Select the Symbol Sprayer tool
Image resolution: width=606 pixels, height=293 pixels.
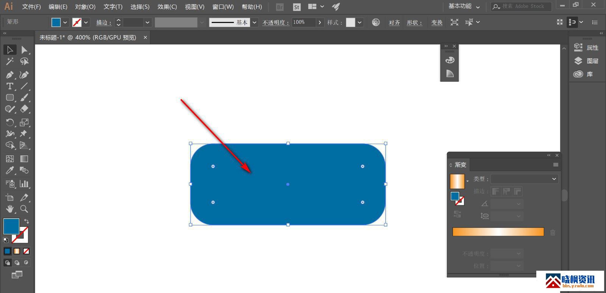pyautogui.click(x=10, y=184)
